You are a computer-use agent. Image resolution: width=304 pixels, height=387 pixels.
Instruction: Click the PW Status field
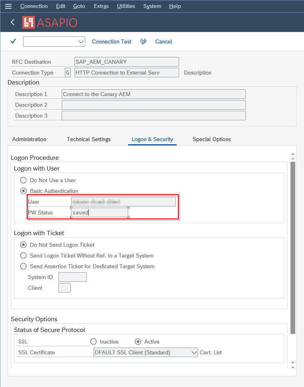[x=99, y=212]
